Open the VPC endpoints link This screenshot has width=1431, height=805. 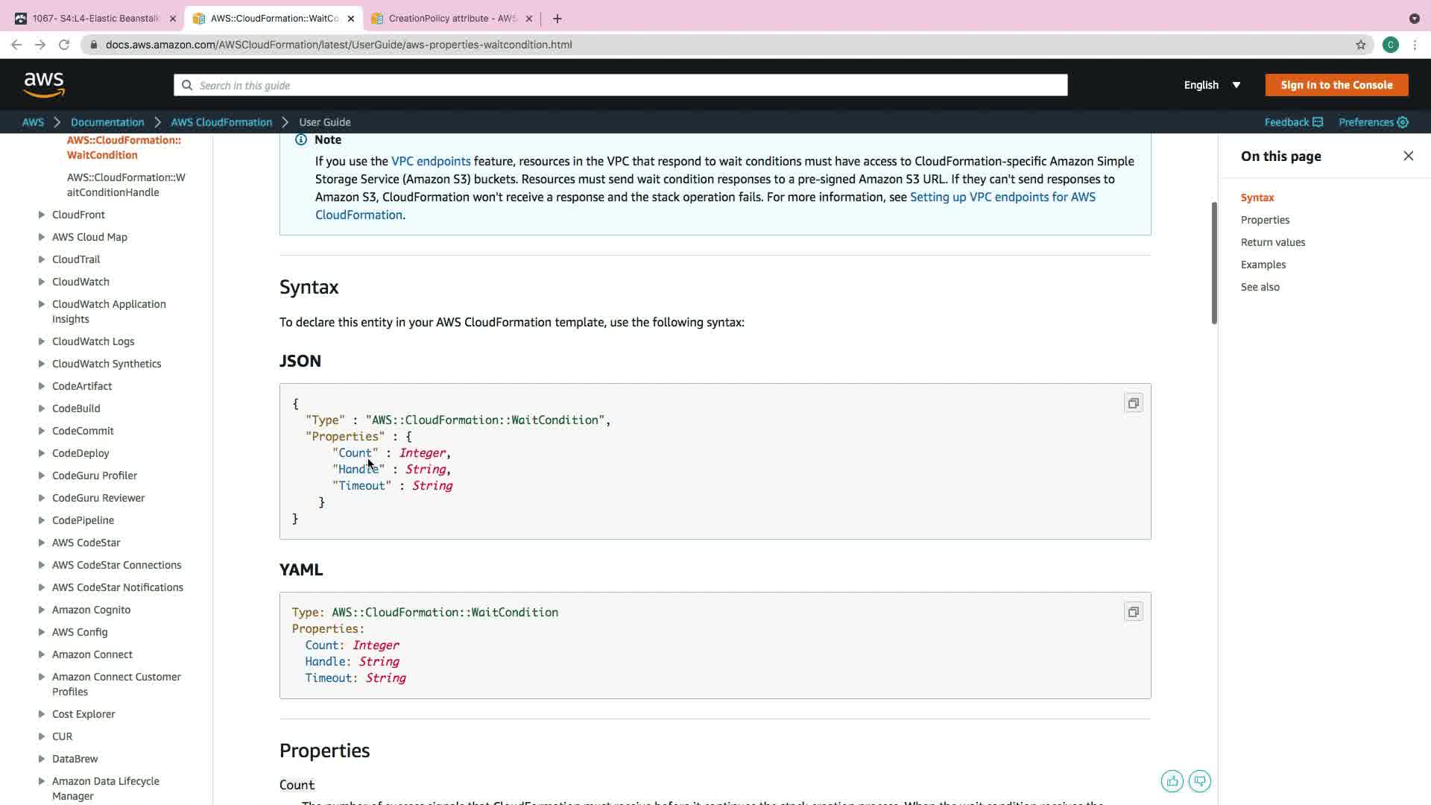click(x=431, y=161)
